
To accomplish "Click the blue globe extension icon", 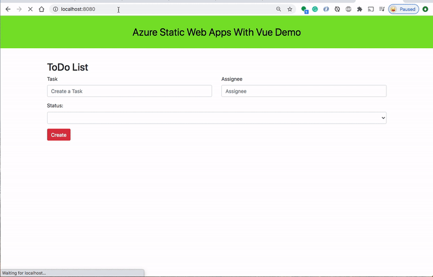I will [326, 9].
